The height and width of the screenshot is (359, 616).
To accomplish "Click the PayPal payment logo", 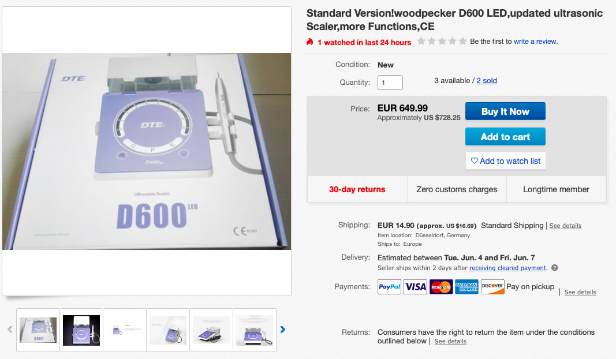I will click(389, 287).
